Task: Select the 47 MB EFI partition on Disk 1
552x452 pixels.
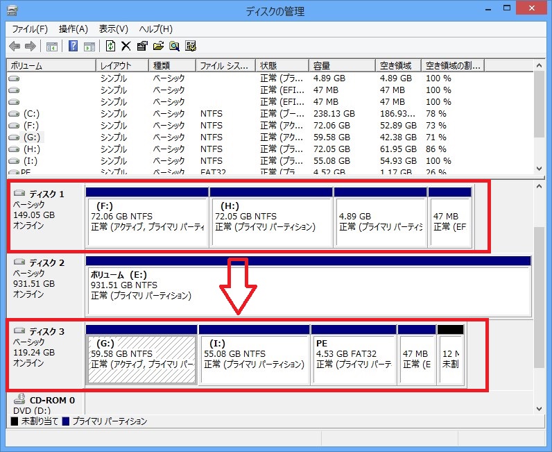Action: (x=450, y=217)
